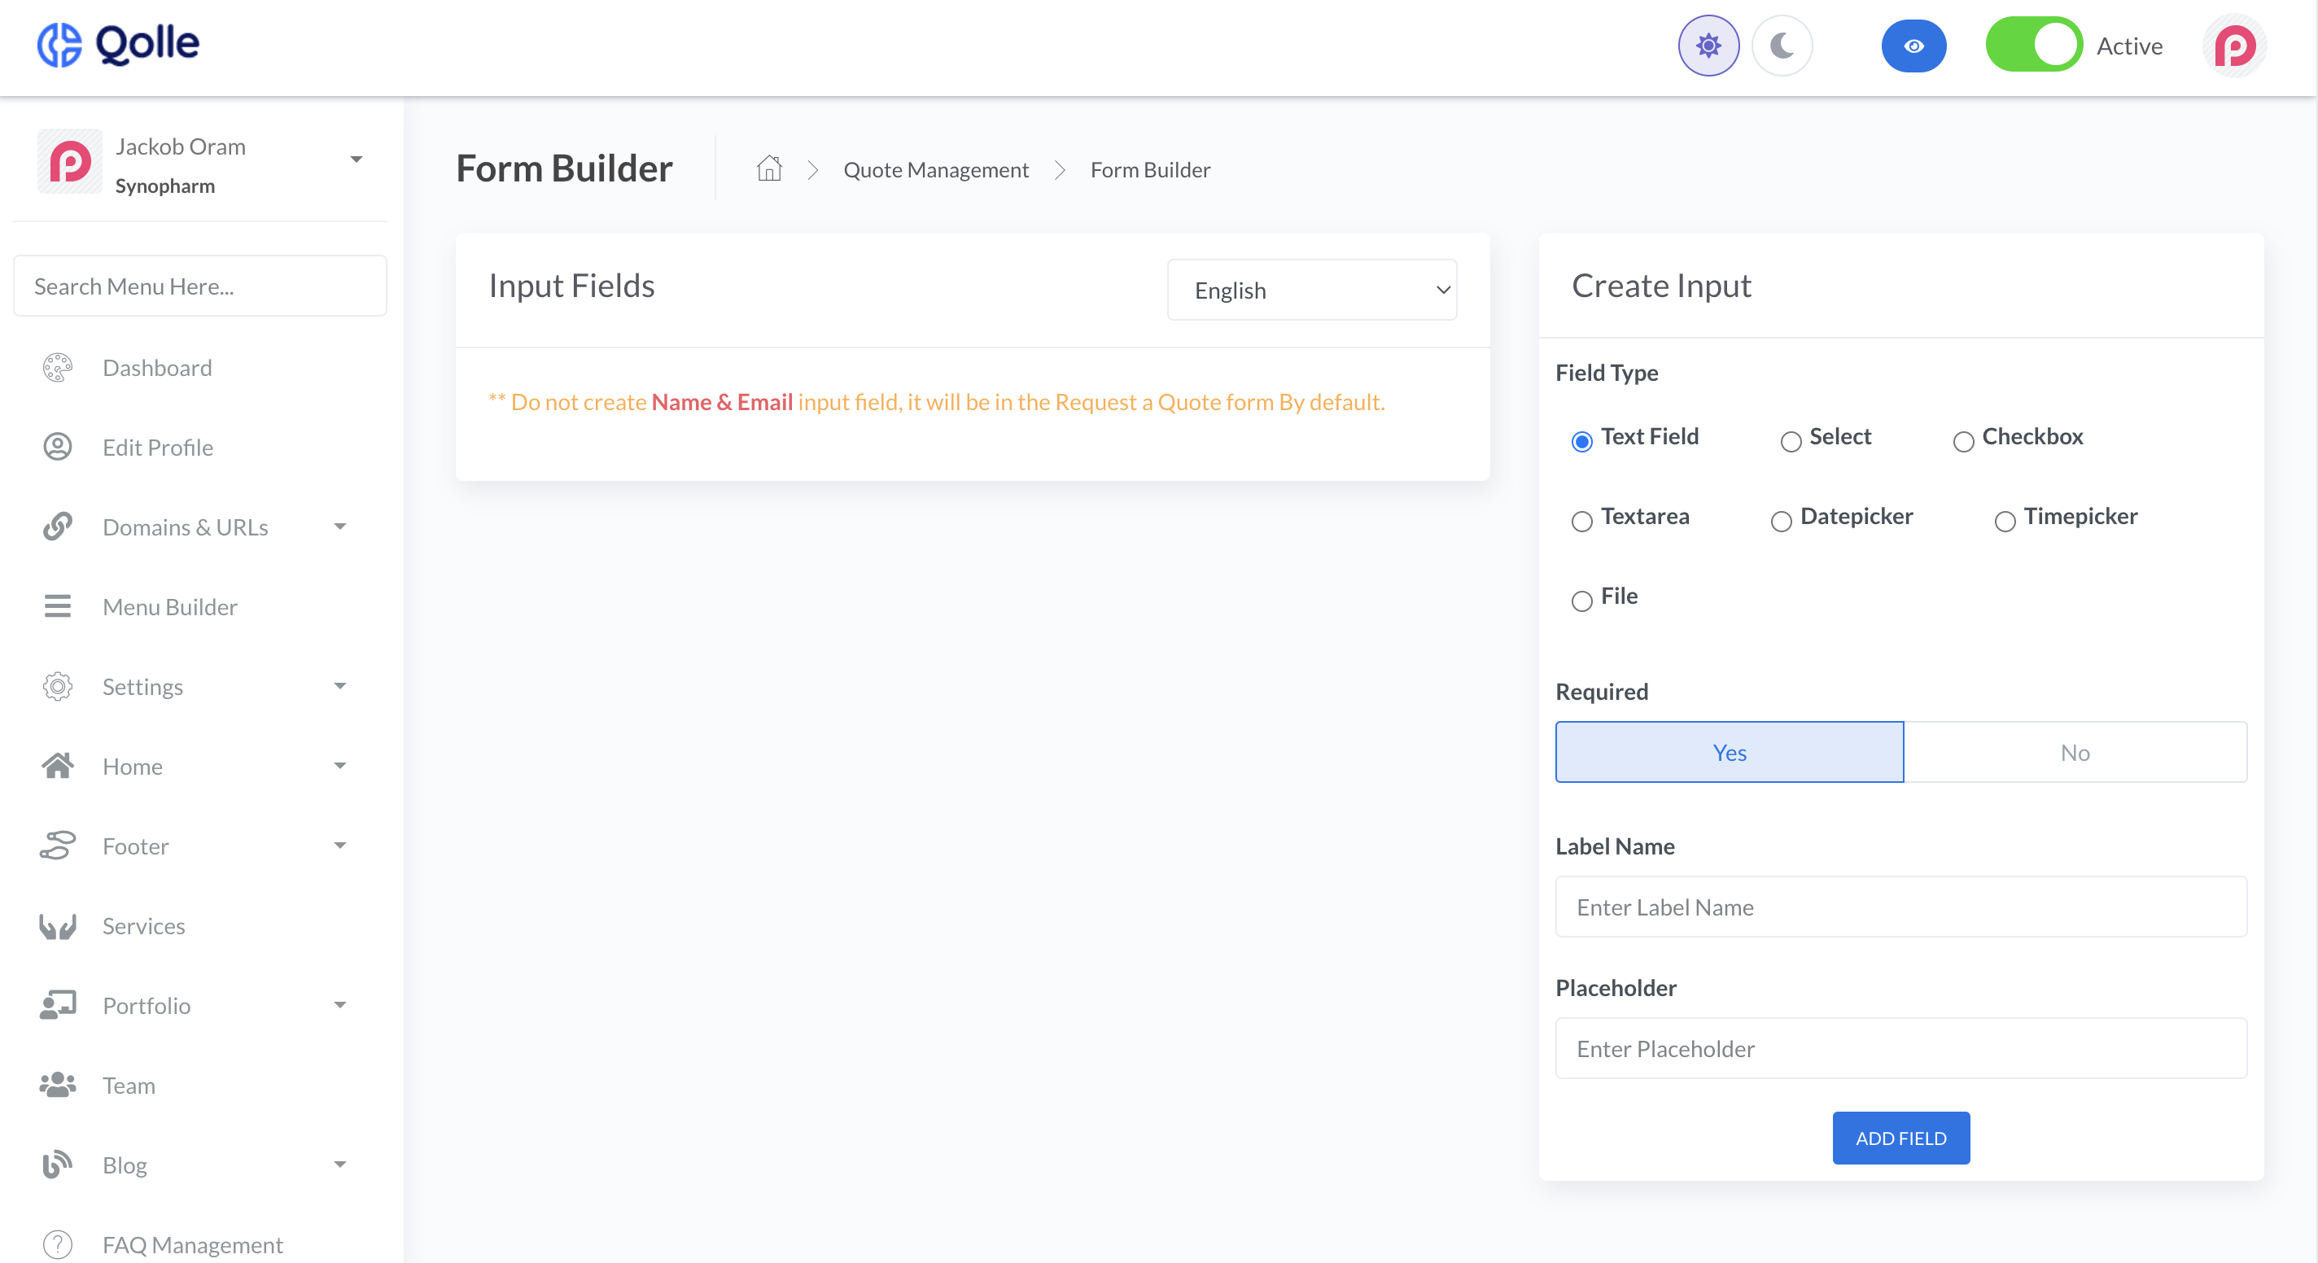Switch to dark mode moon icon
Screen dimensions: 2318x1263
1782,46
